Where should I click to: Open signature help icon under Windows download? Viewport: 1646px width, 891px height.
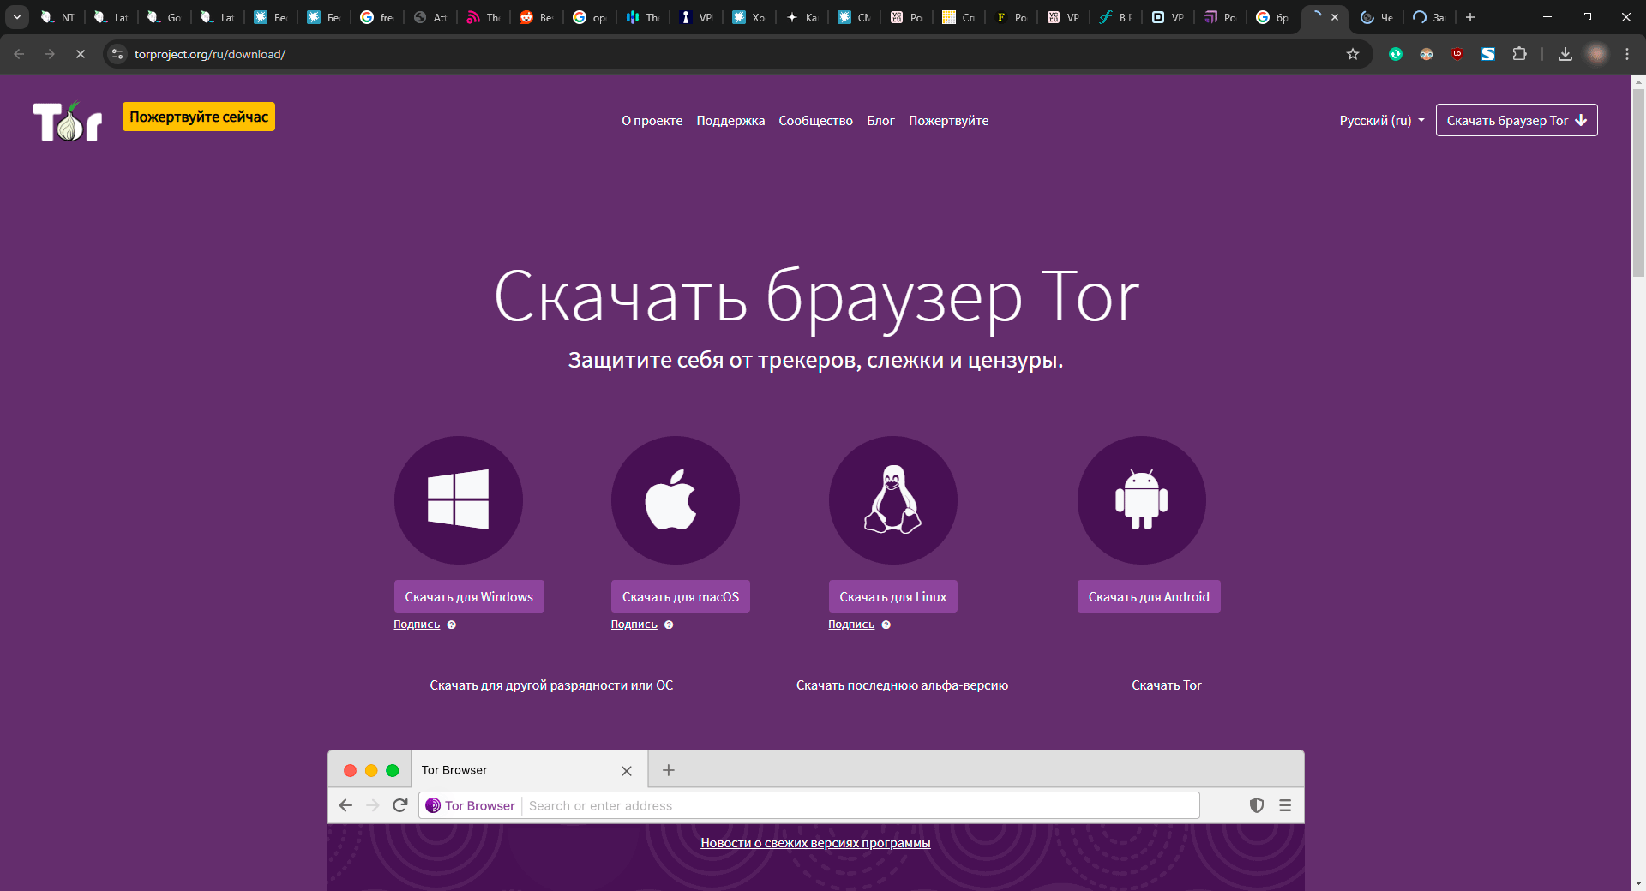coord(452,625)
